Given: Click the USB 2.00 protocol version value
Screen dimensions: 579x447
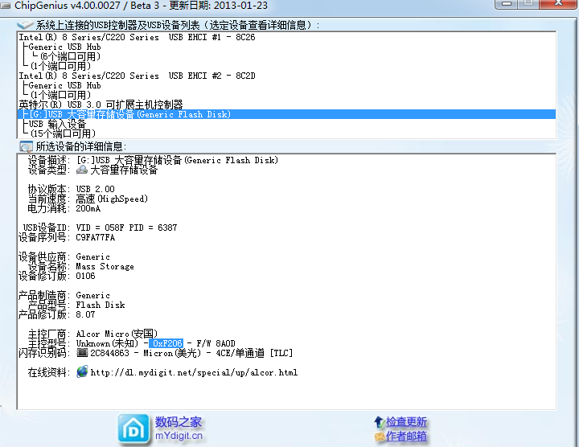Looking at the screenshot, I should tap(95, 189).
